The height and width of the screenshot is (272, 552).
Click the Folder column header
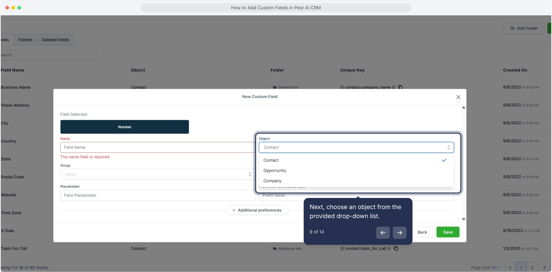click(277, 70)
